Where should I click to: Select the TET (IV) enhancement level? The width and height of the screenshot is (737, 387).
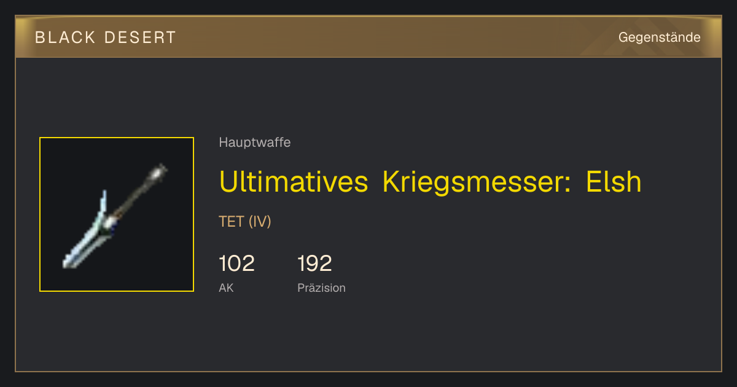click(x=245, y=222)
